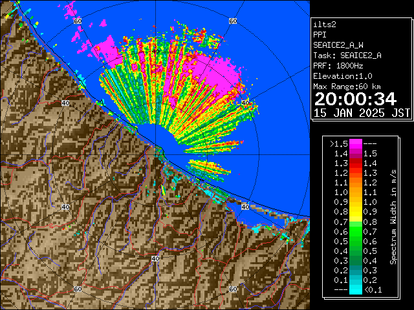Click the 'Max Range:60 km' line
The image size is (414, 310).
[347, 87]
